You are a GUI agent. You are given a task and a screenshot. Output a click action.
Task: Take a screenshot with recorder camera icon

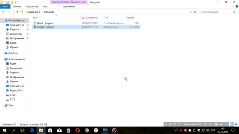pos(216,124)
